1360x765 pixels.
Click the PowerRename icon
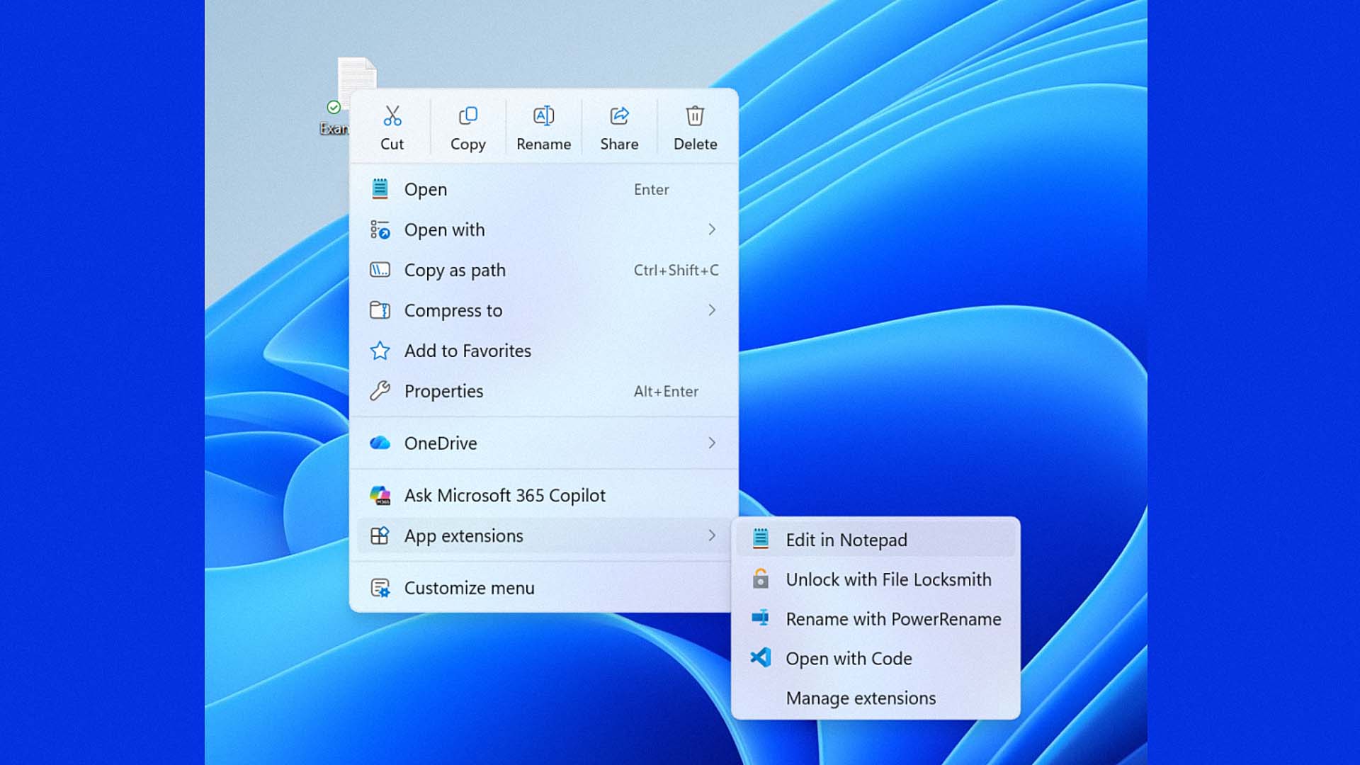pyautogui.click(x=761, y=618)
